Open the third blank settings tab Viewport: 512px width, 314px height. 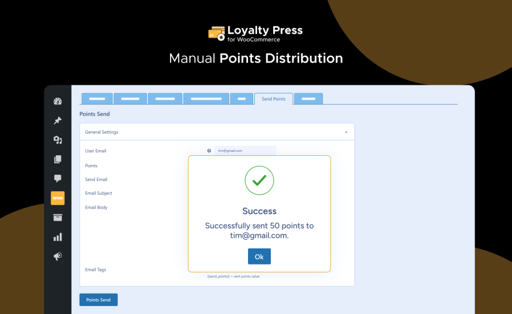click(x=165, y=98)
